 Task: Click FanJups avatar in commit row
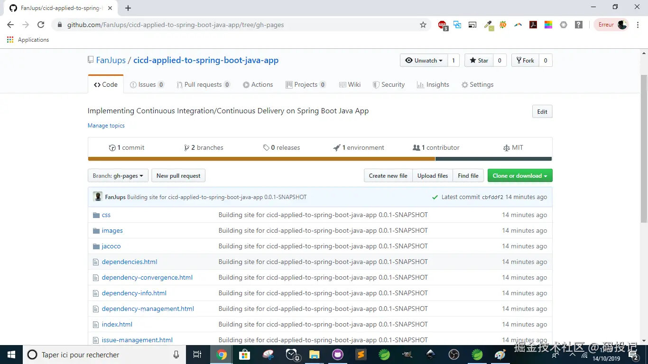point(98,197)
